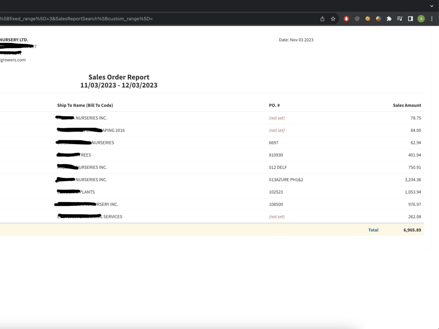Viewport: 439px width, 329px height.
Task: Click sales amount 3,234.36
Action: coord(413,179)
